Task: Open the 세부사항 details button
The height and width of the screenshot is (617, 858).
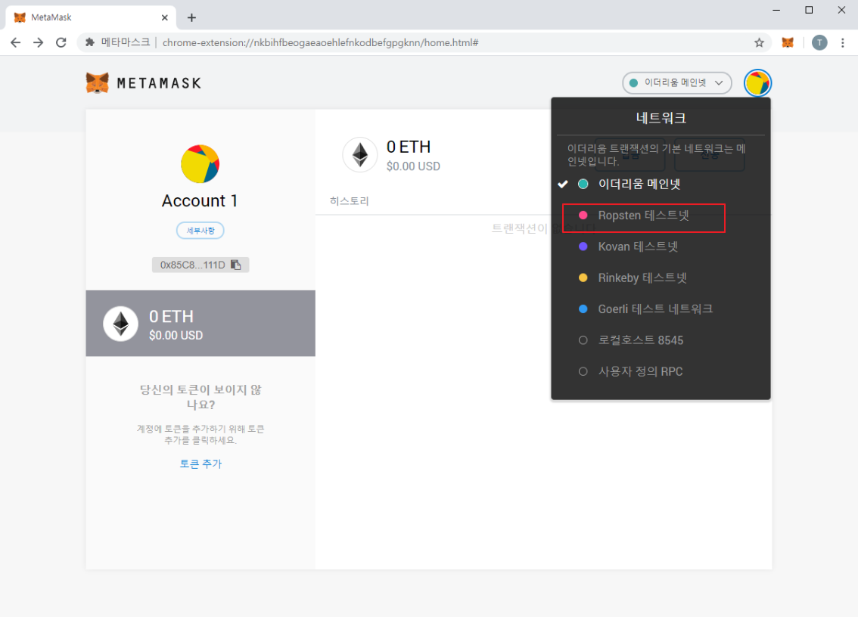Action: pos(201,231)
